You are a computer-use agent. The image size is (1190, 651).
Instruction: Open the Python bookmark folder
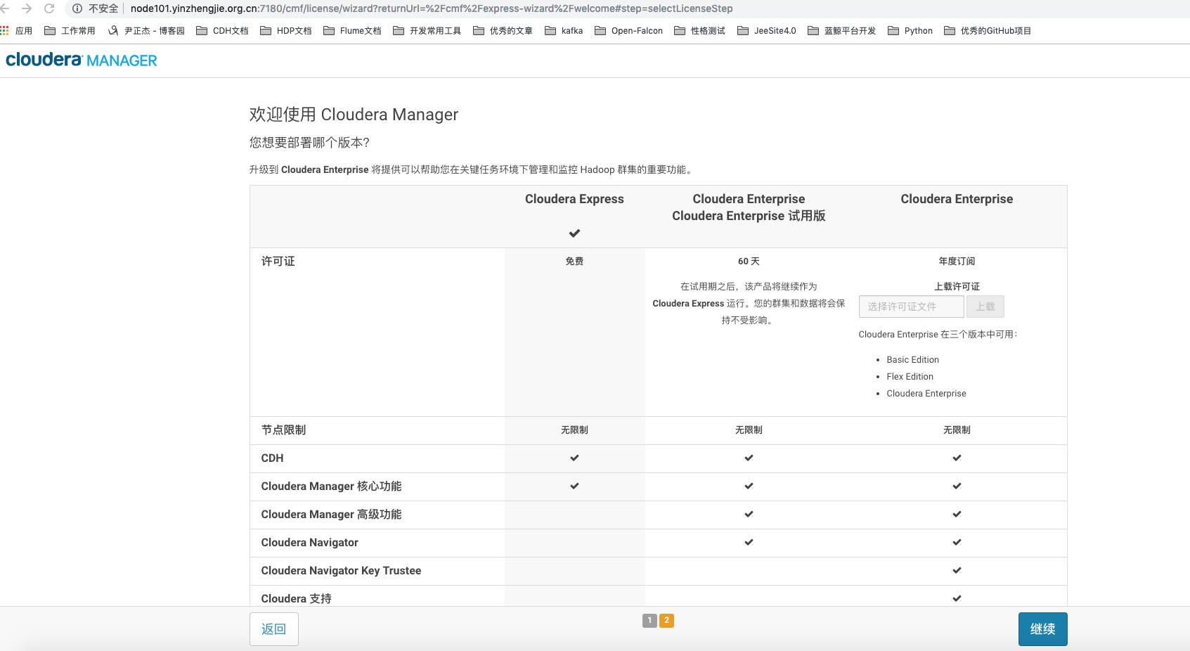(x=910, y=31)
